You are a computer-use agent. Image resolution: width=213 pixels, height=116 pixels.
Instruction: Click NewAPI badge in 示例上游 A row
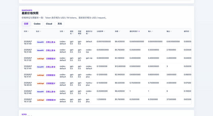[x=40, y=42]
